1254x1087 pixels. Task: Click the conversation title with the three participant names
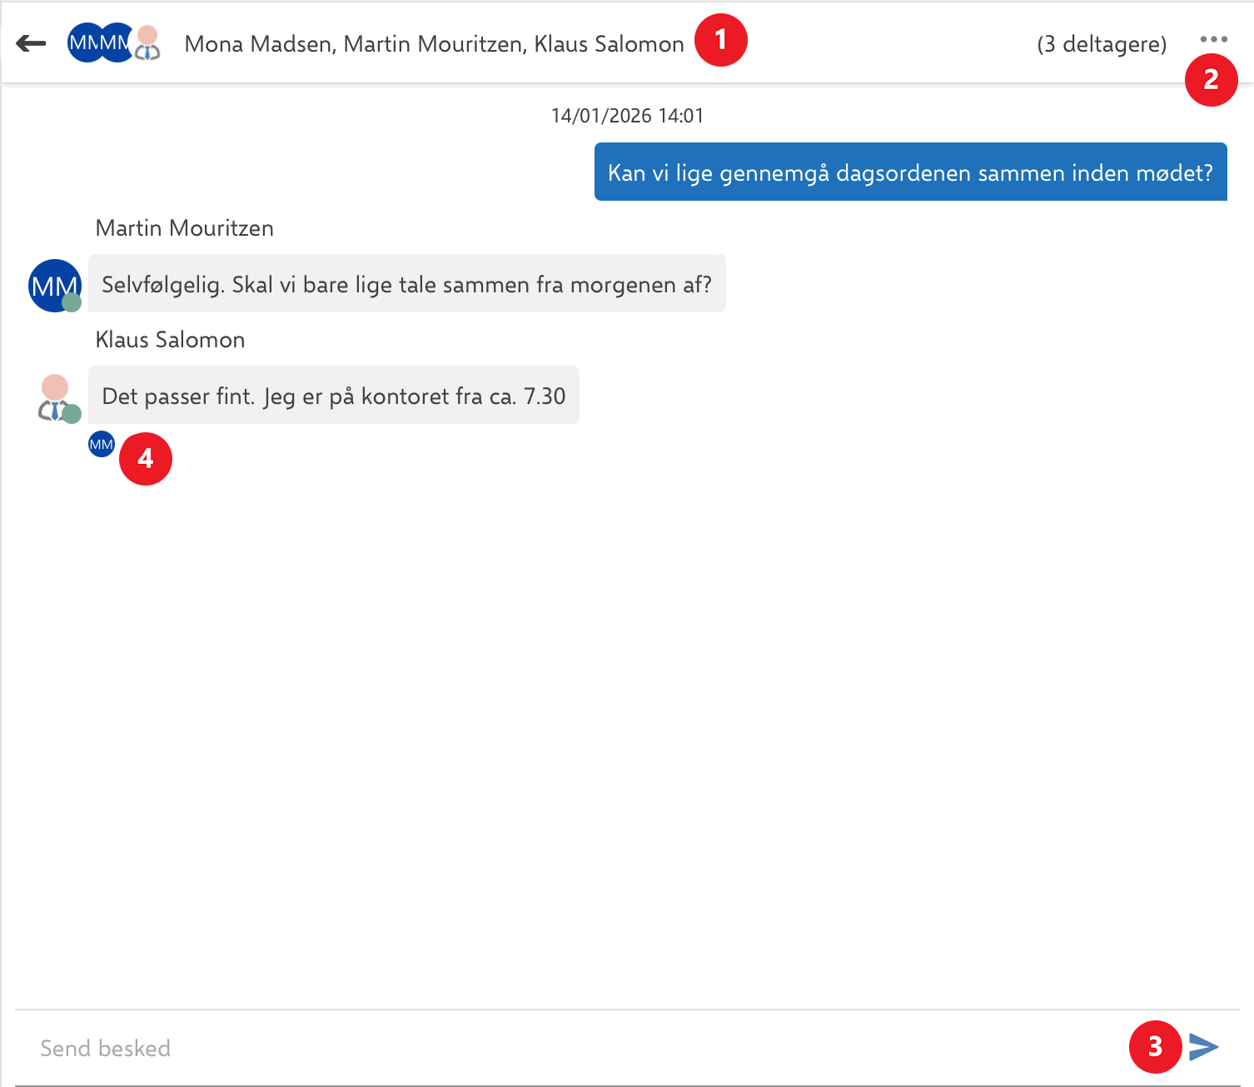(x=434, y=44)
